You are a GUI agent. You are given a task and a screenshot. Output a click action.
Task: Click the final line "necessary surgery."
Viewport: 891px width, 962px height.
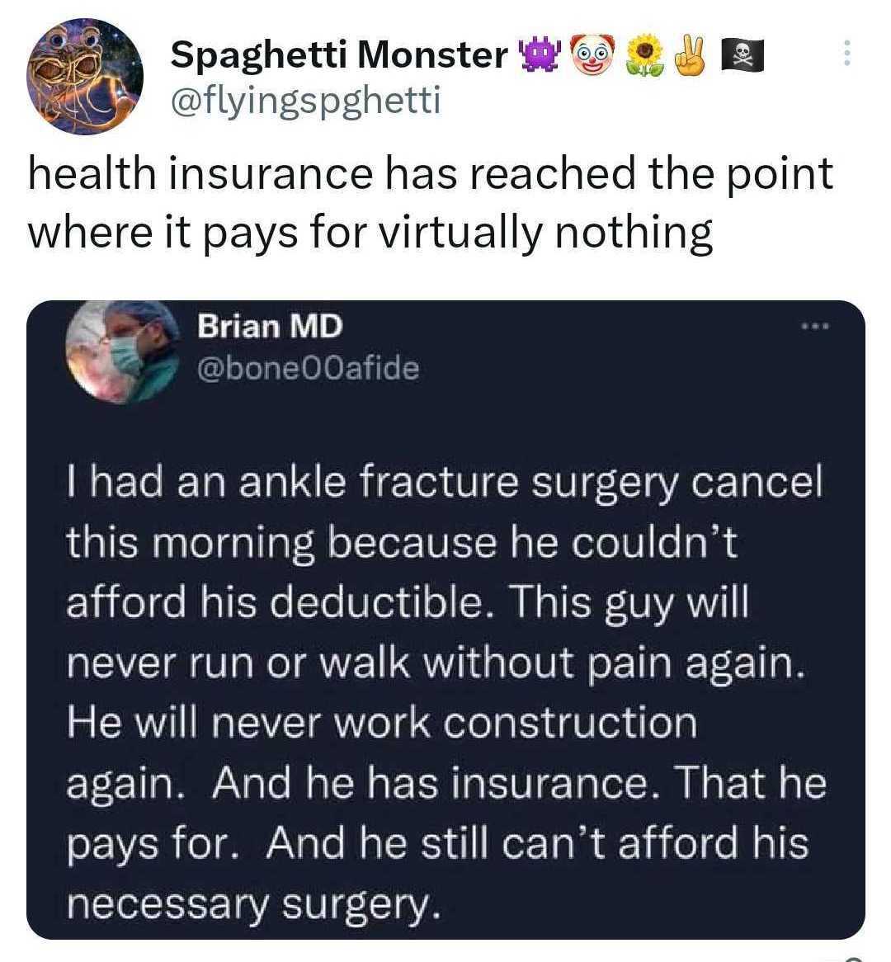click(247, 903)
